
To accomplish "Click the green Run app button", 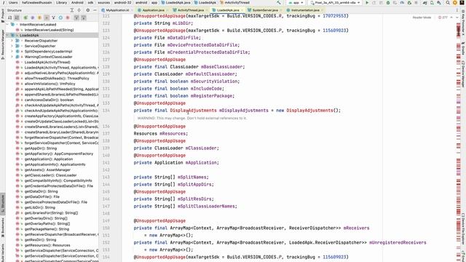I will click(x=367, y=3).
